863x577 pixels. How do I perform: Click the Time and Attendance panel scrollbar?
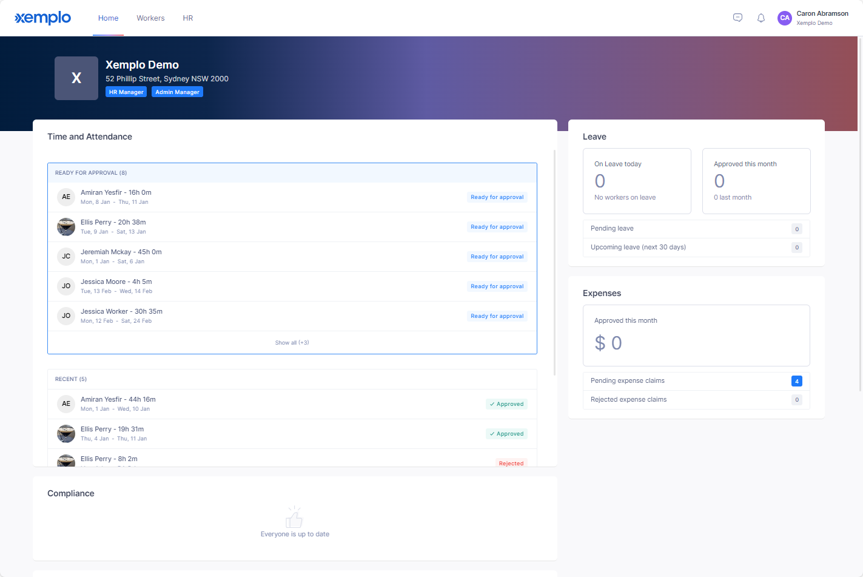click(554, 262)
